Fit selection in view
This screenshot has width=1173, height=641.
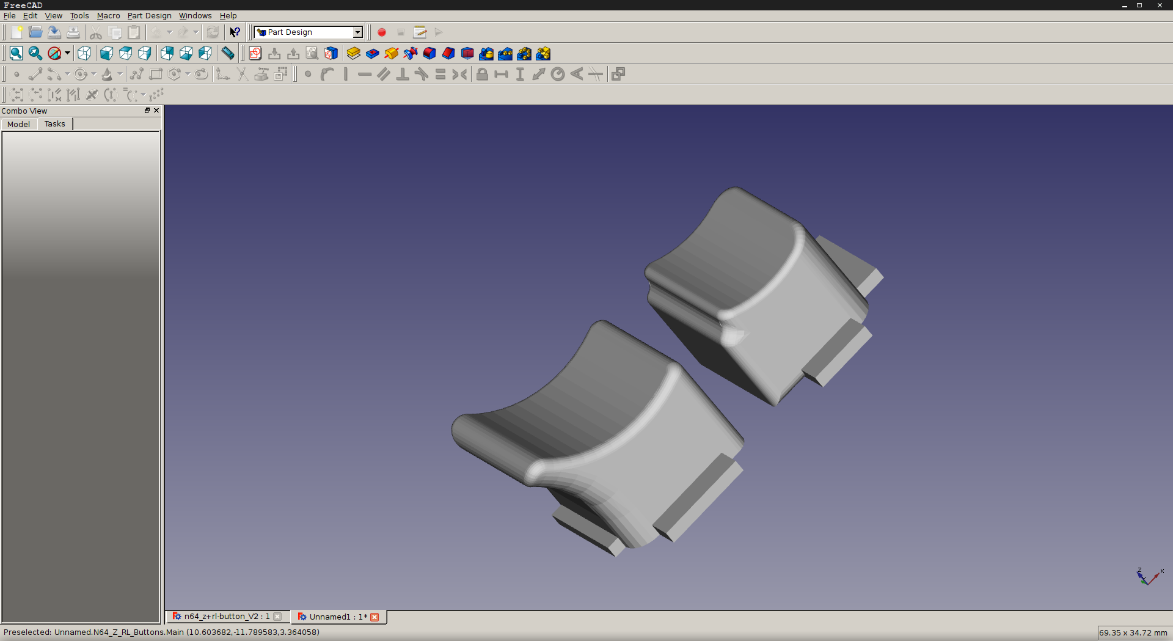tap(35, 54)
